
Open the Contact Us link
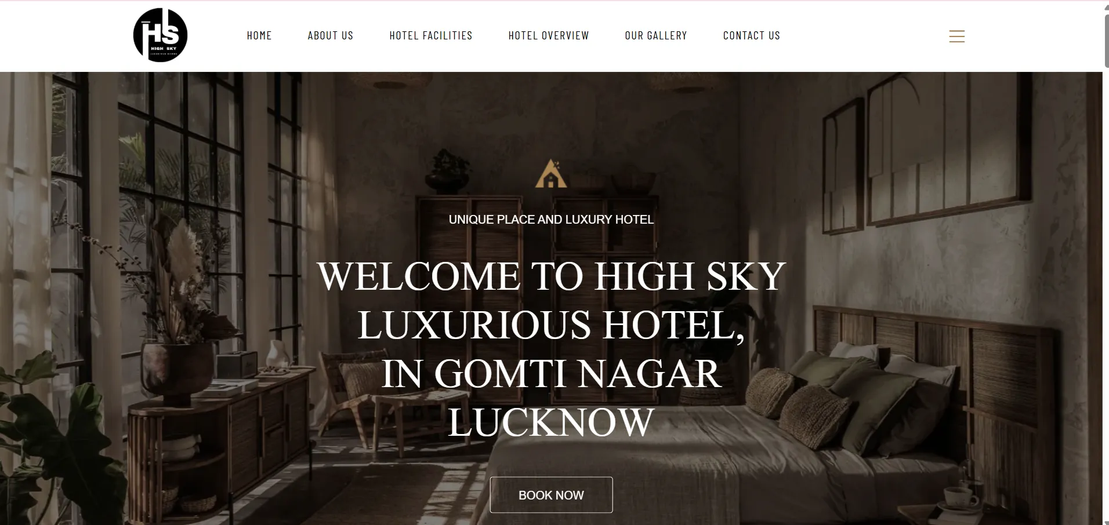coord(752,35)
